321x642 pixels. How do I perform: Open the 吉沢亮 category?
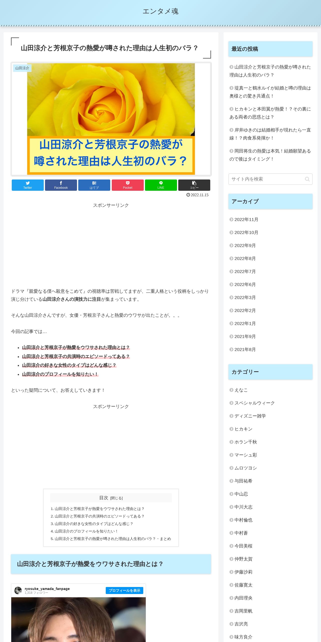(241, 624)
